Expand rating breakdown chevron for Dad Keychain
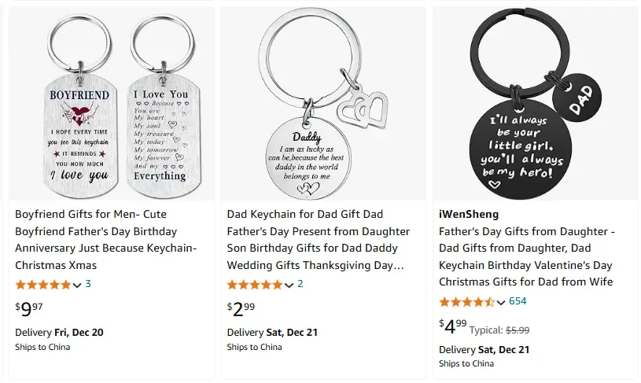Image resolution: width=641 pixels, height=383 pixels. [x=289, y=285]
